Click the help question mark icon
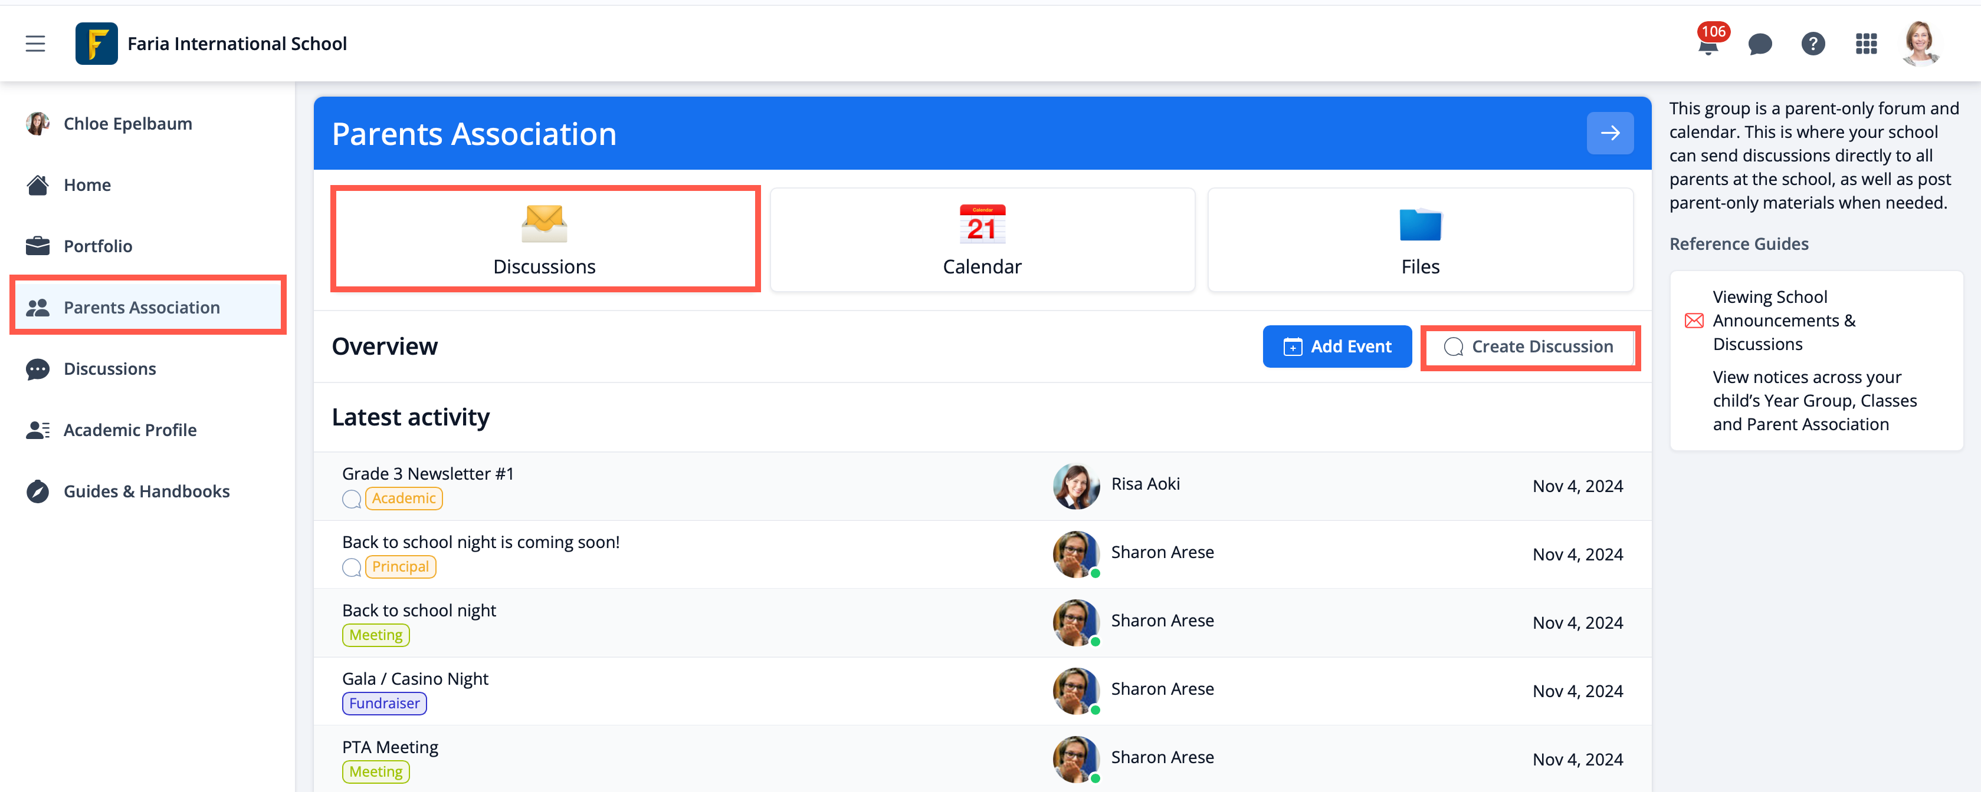 click(1813, 44)
